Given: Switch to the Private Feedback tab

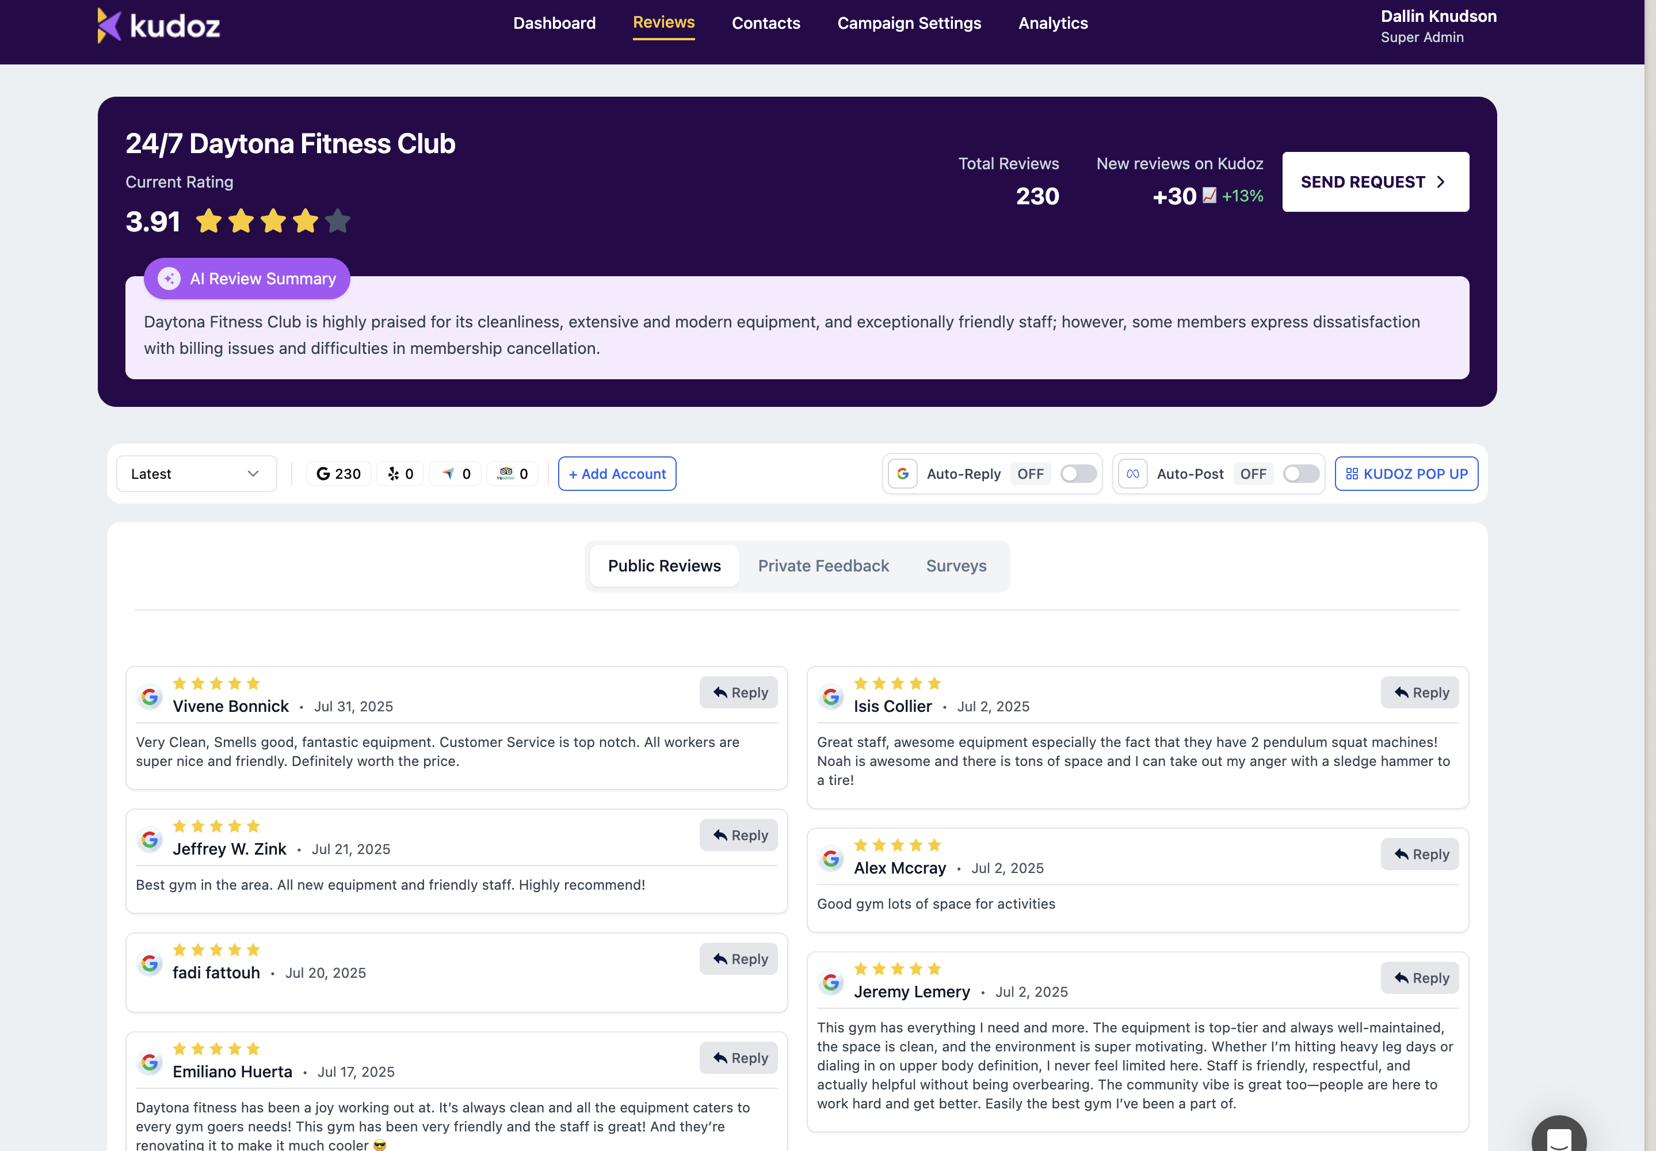Looking at the screenshot, I should click(x=823, y=566).
